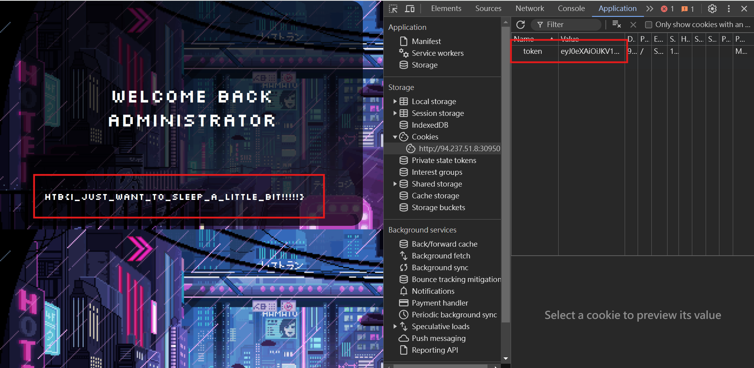Viewport: 754px width, 368px height.
Task: Open Manifest in Application section
Action: click(x=426, y=41)
